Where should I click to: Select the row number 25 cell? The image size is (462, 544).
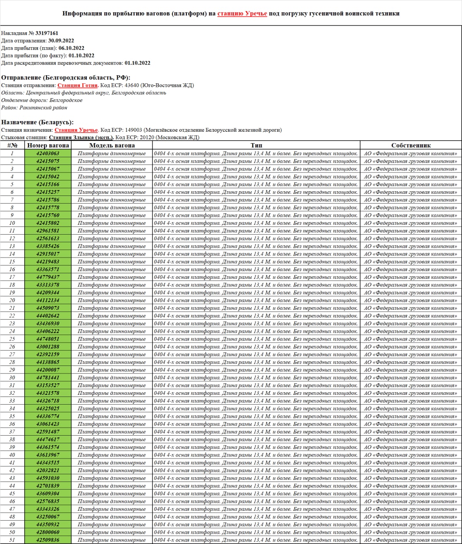pos(12,339)
